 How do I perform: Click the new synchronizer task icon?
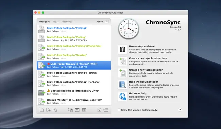[x=122, y=61]
